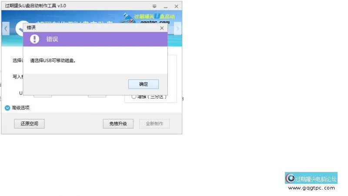The image size is (348, 196).
Task: Click the message 请选择USB可移动磁盘。
Action: pyautogui.click(x=53, y=61)
